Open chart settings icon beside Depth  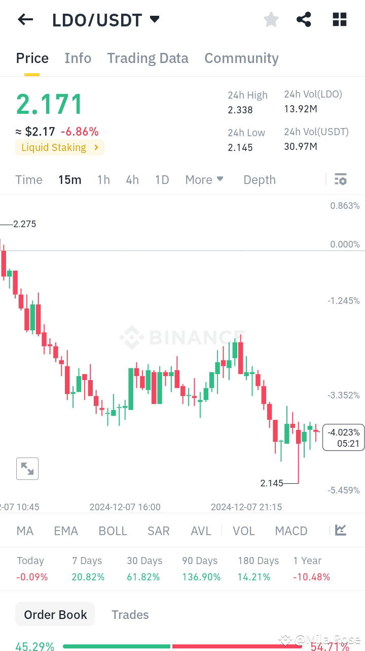click(341, 179)
